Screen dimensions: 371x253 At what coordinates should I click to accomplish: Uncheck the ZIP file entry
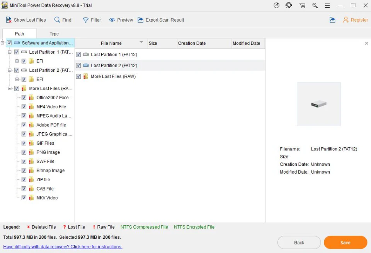24,179
